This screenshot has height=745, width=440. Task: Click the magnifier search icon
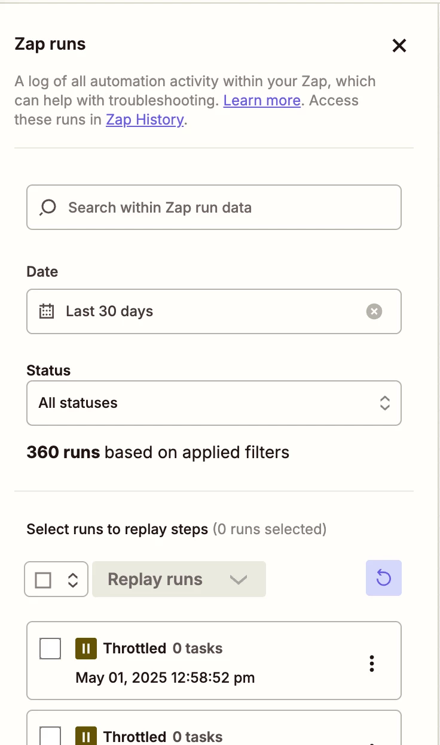pos(47,207)
